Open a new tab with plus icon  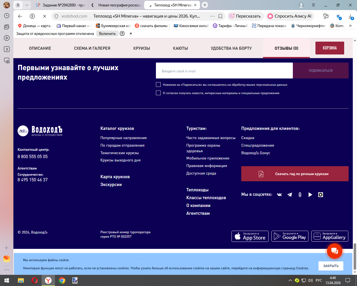point(205,5)
